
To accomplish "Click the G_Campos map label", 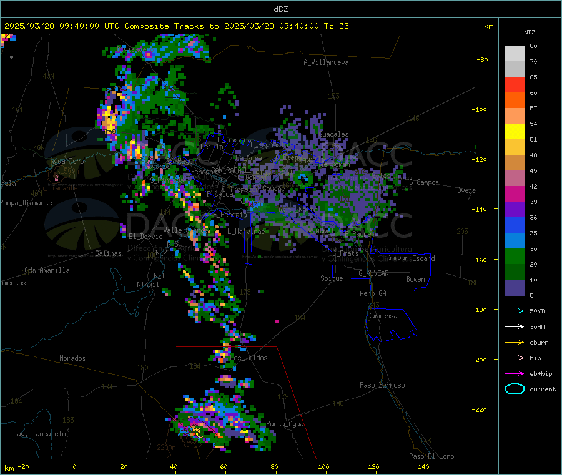I will (424, 182).
